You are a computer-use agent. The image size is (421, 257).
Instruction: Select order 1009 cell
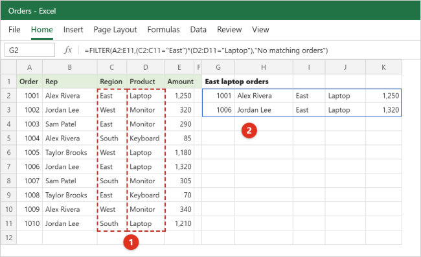[30, 209]
